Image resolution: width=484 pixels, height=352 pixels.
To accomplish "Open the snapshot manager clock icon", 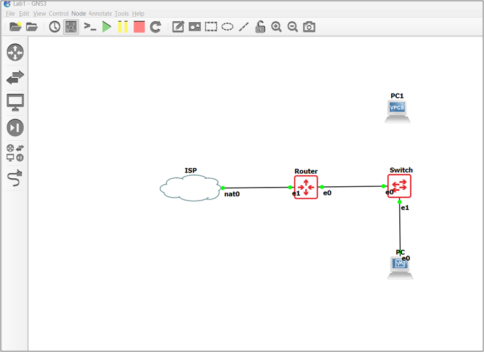I will [55, 27].
